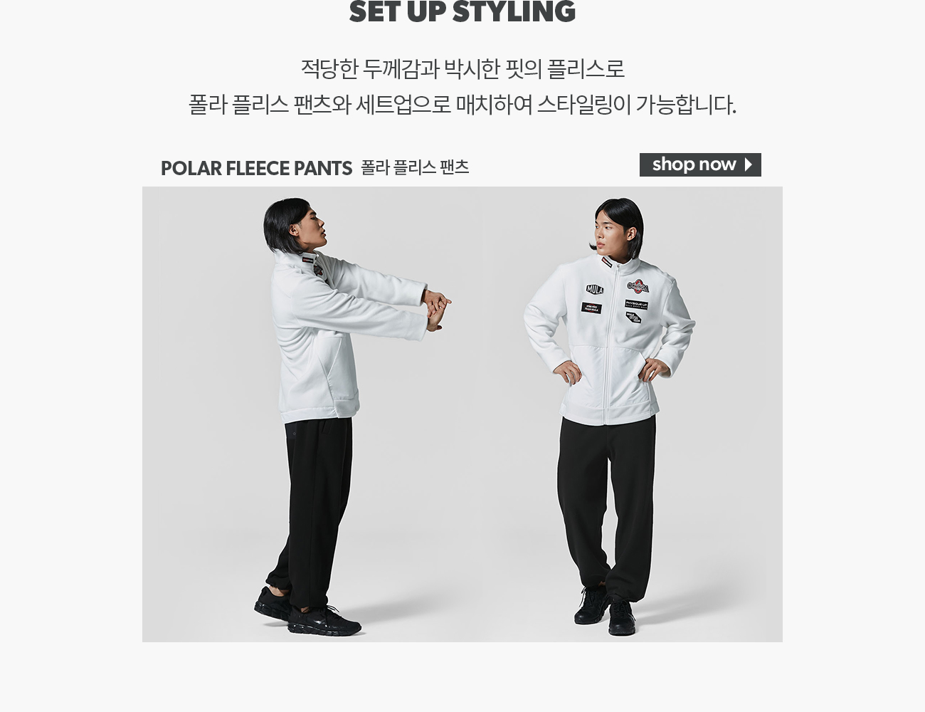The height and width of the screenshot is (712, 925).
Task: Open the front-view model hands-on-hips photo
Action: 633,414
